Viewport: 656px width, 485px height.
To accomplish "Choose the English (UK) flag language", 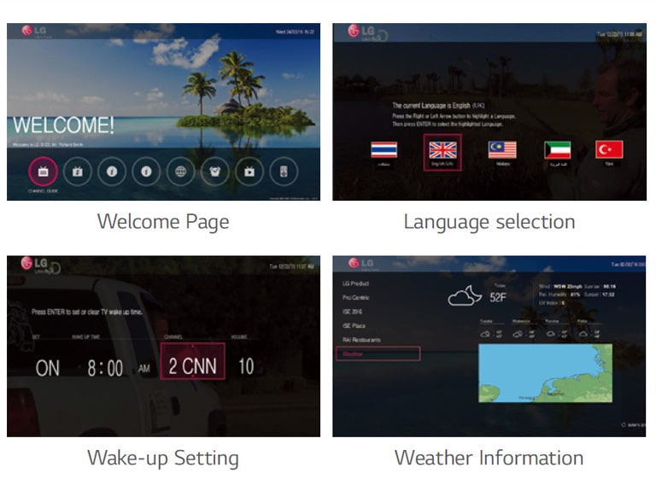I will click(x=442, y=150).
